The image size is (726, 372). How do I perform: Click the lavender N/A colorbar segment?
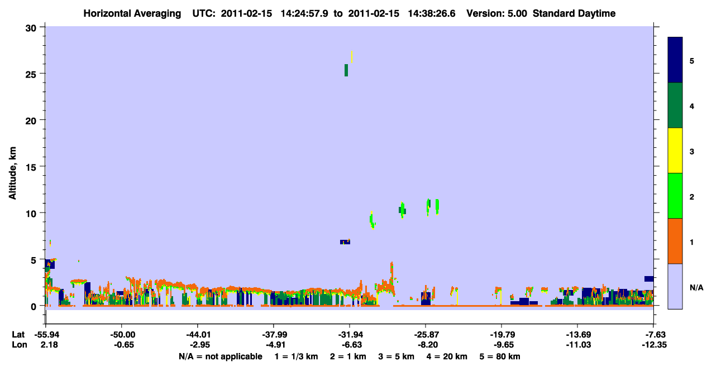tap(675, 286)
